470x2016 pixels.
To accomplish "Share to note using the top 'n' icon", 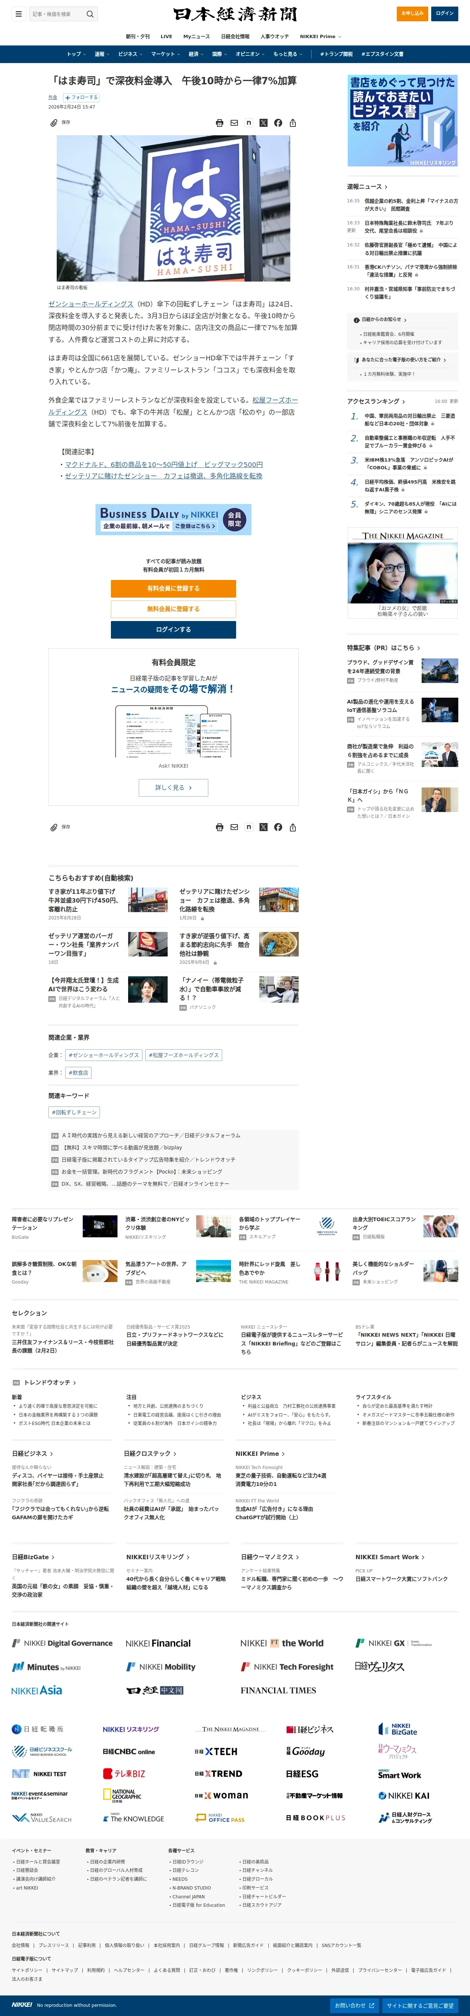I will click(x=249, y=123).
